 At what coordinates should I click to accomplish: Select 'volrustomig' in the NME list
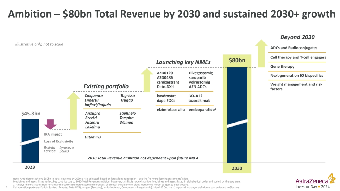click(x=199, y=82)
